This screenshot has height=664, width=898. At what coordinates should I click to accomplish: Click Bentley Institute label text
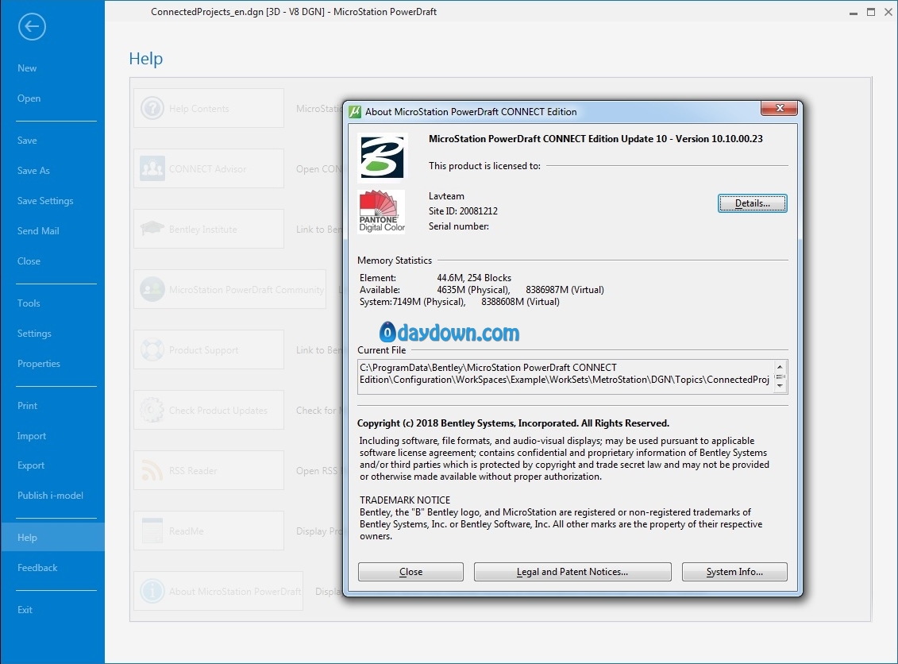tap(202, 230)
